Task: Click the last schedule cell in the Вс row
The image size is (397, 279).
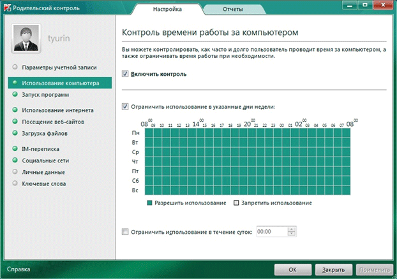Action: pyautogui.click(x=347, y=190)
